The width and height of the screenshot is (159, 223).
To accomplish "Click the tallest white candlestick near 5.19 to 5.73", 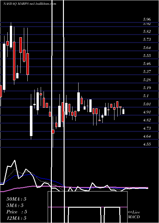I will pos(4,67).
